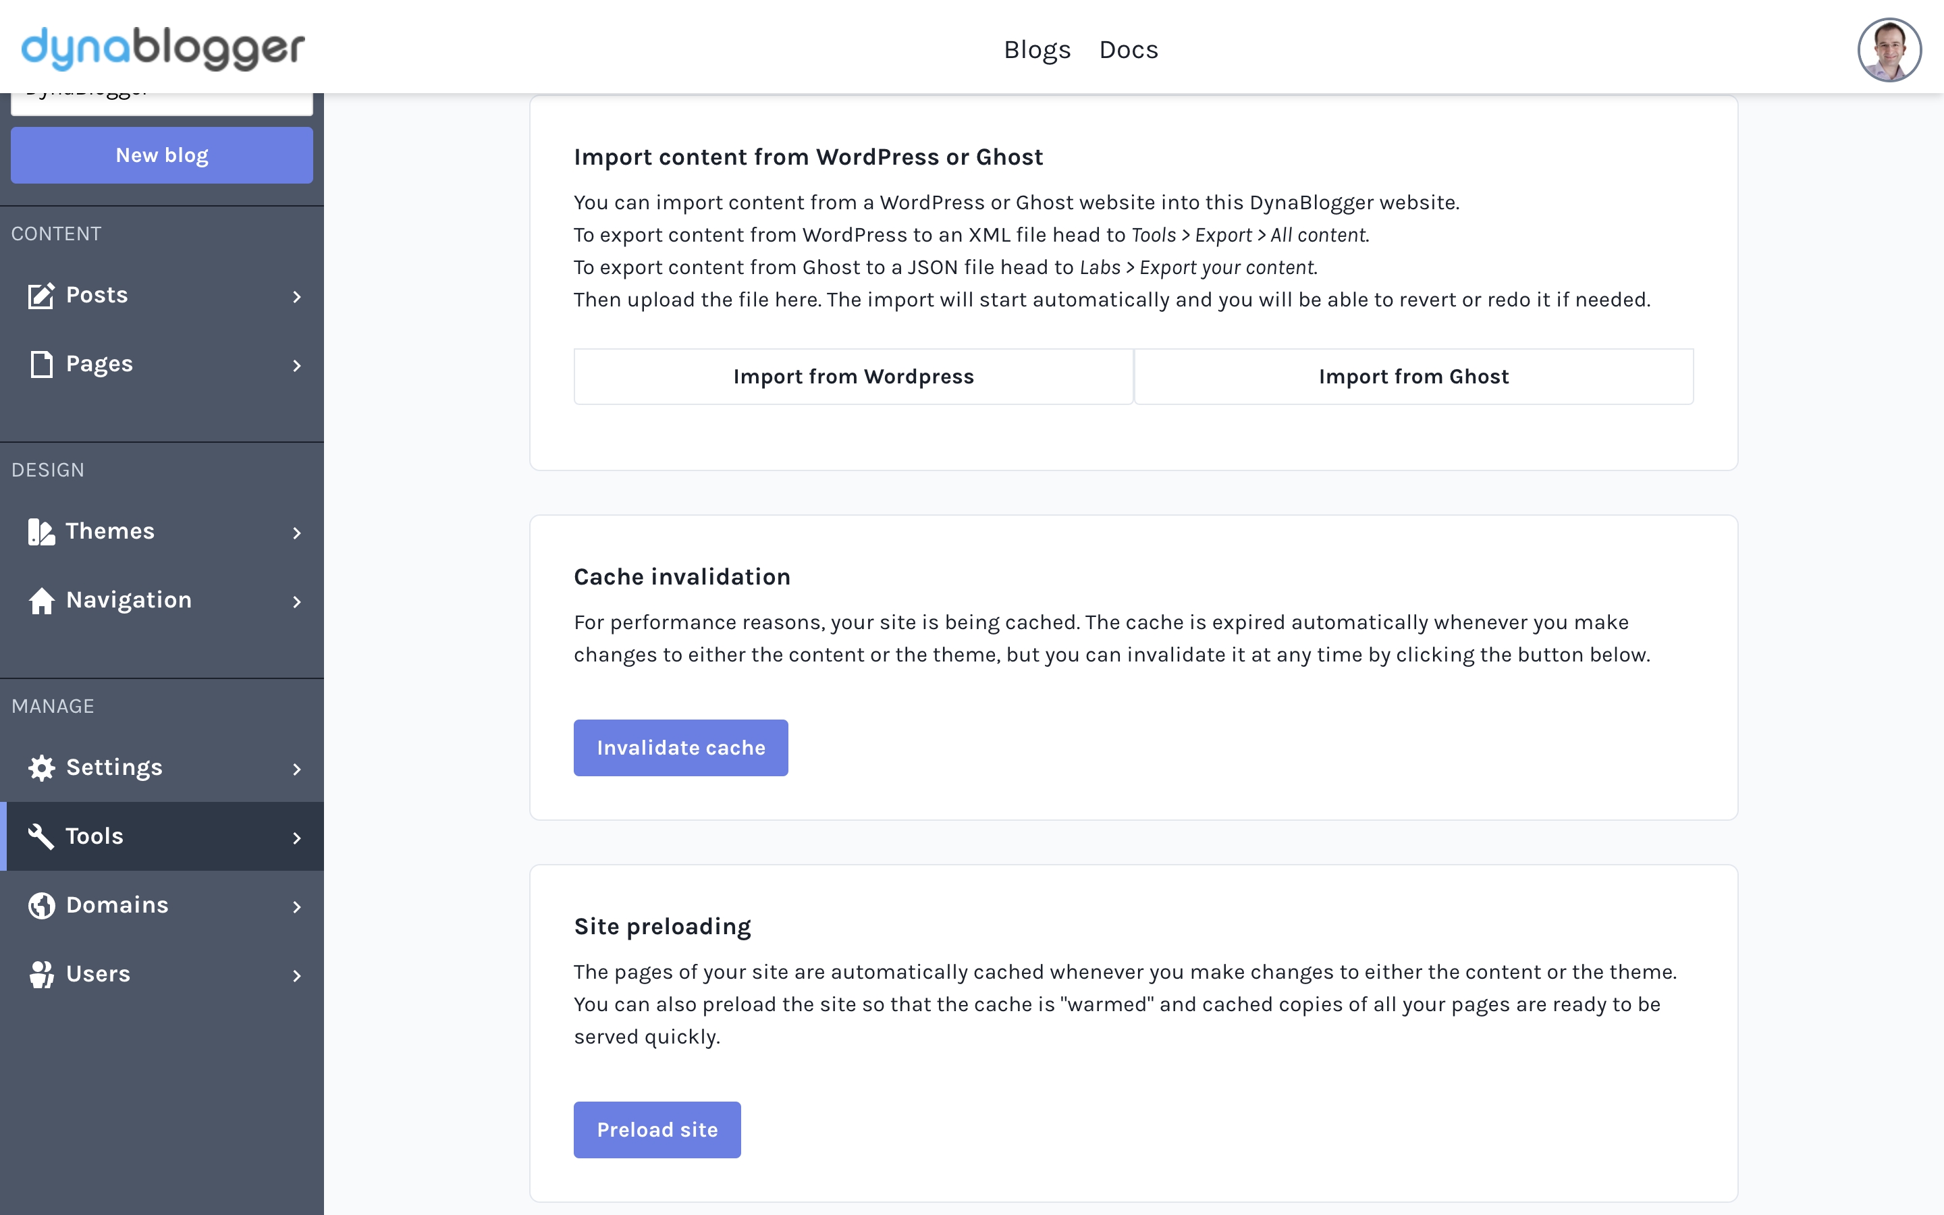Click the Users people icon

pyautogui.click(x=41, y=974)
